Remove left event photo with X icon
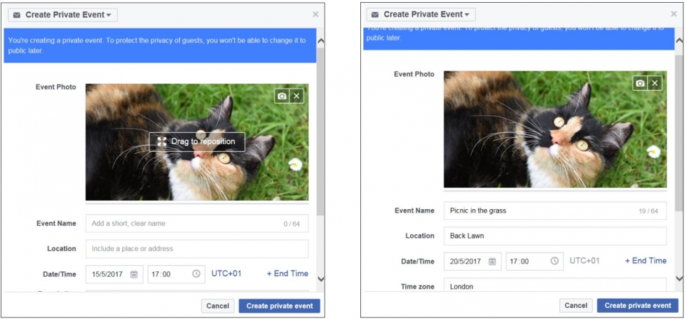 297,96
